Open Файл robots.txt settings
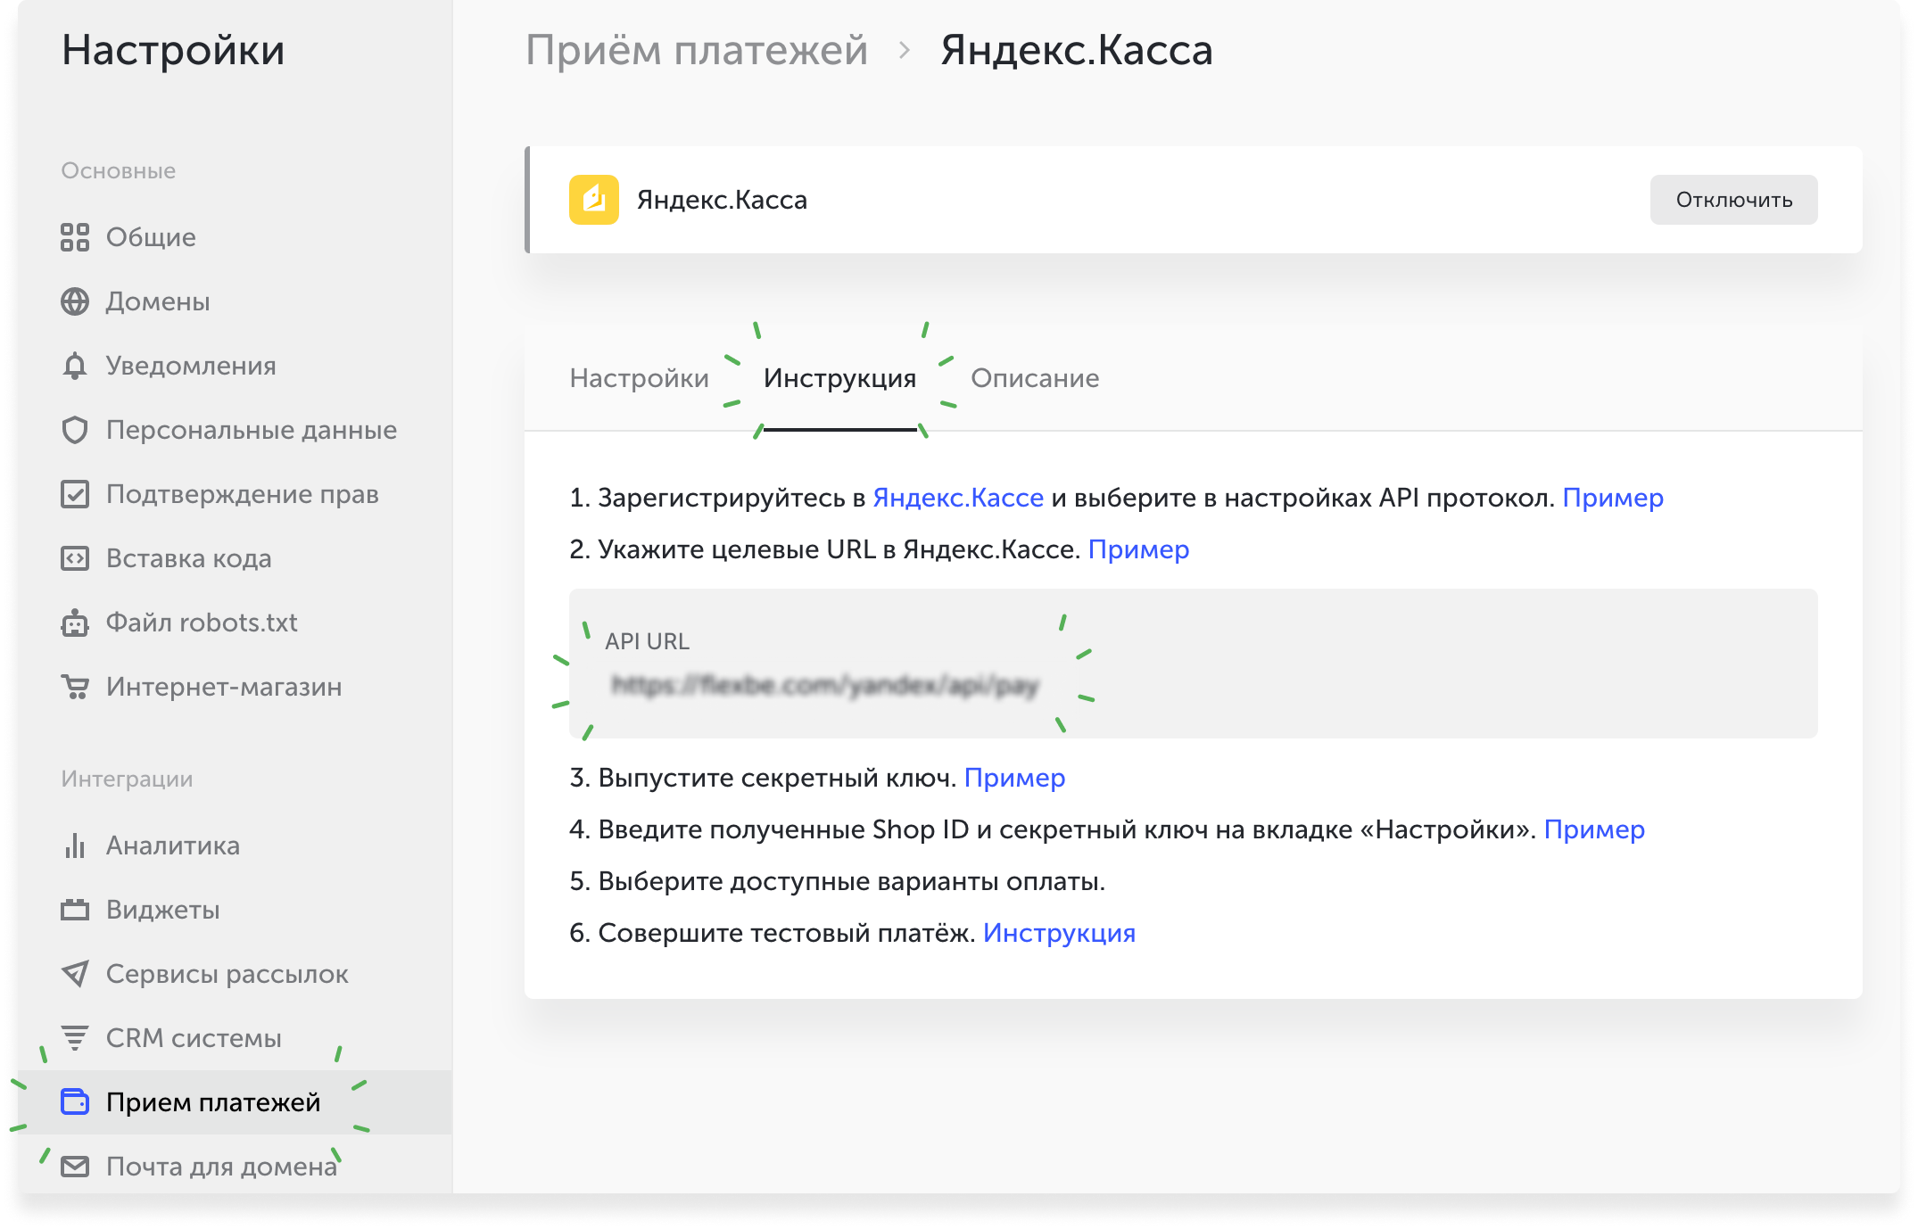 [x=235, y=623]
